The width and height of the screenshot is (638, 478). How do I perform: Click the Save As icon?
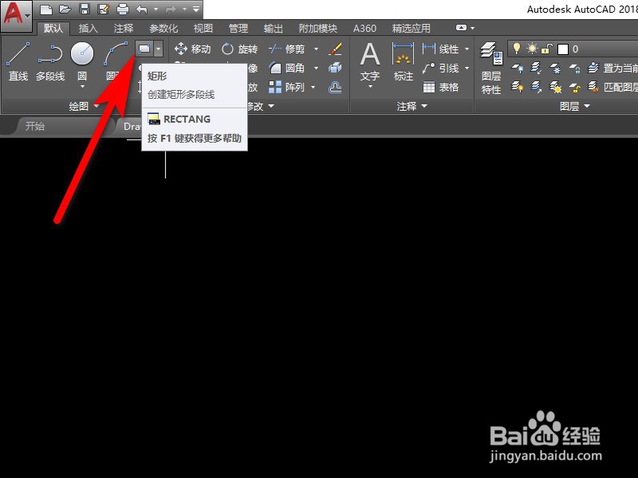(x=104, y=9)
